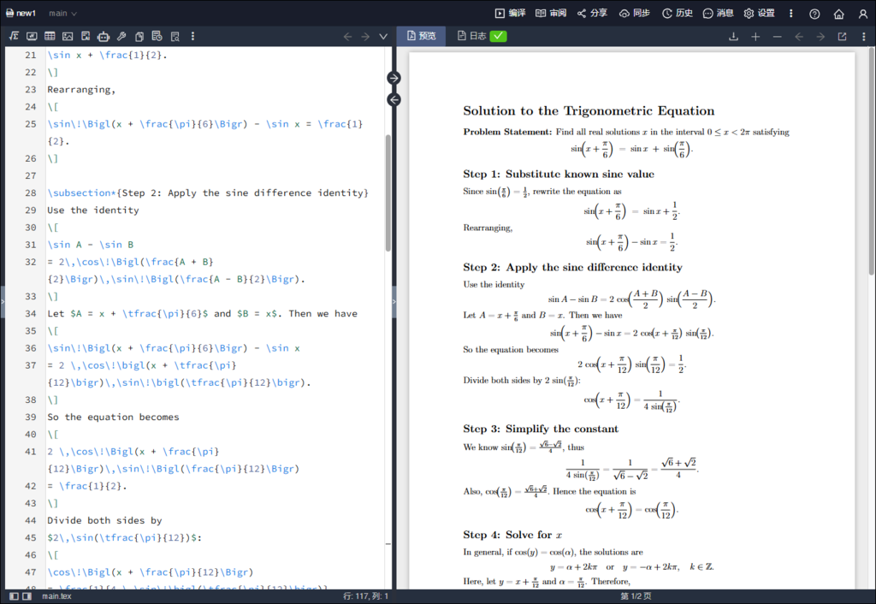Click line number 28 in gutter
Image resolution: width=876 pixels, height=604 pixels.
click(x=30, y=192)
